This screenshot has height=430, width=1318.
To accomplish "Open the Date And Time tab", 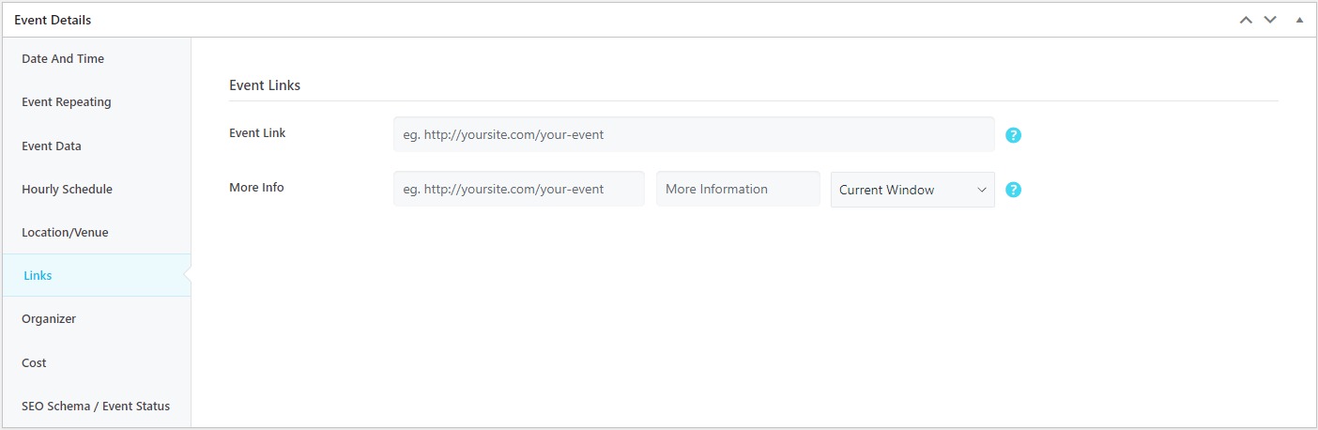I will click(x=97, y=59).
